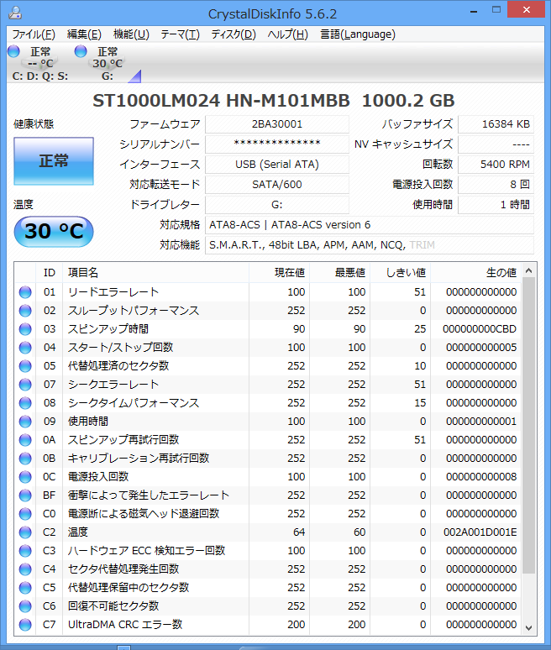Click interface field USB (Serial ATA)

[x=277, y=164]
